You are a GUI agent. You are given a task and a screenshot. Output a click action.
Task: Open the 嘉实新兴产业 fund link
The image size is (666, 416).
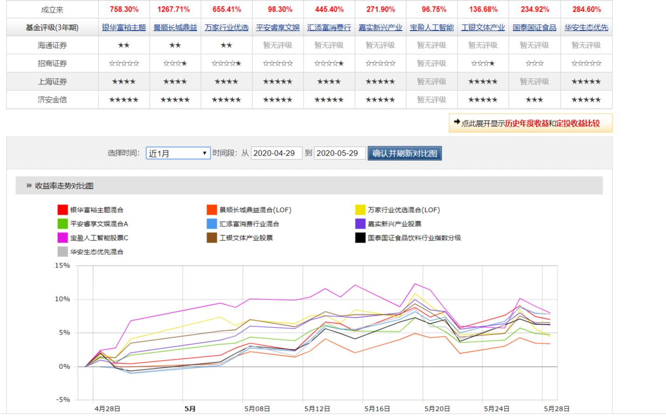point(380,27)
